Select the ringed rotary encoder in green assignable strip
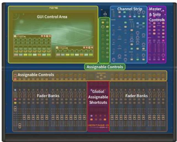This screenshot has height=142, width=177. point(103,27)
